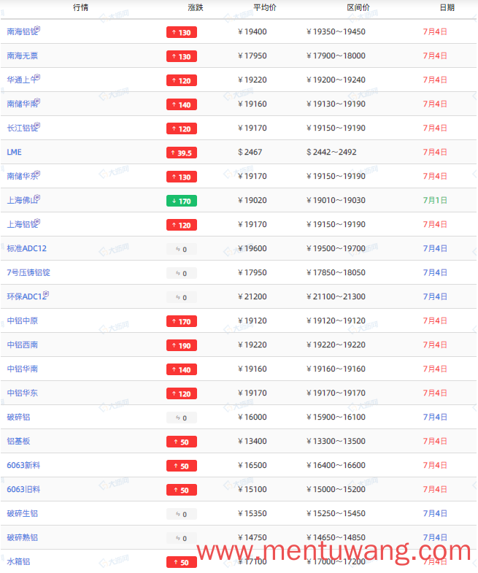Click the 华通上牛 row name
478x573 pixels.
[23, 80]
